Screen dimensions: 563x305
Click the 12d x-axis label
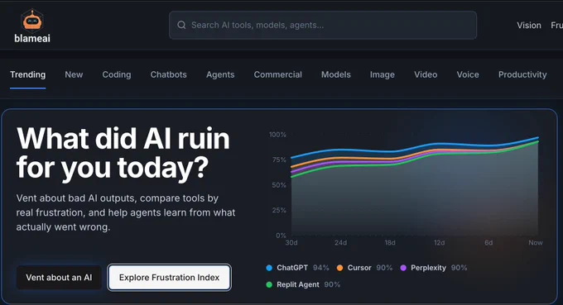point(439,243)
